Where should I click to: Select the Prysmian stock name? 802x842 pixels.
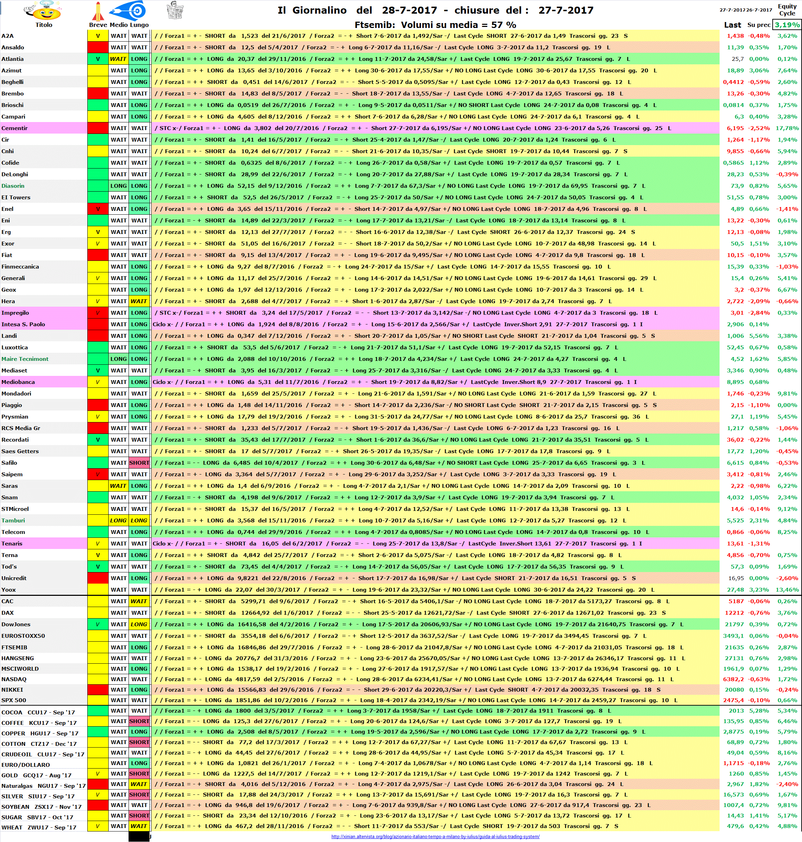click(x=15, y=417)
